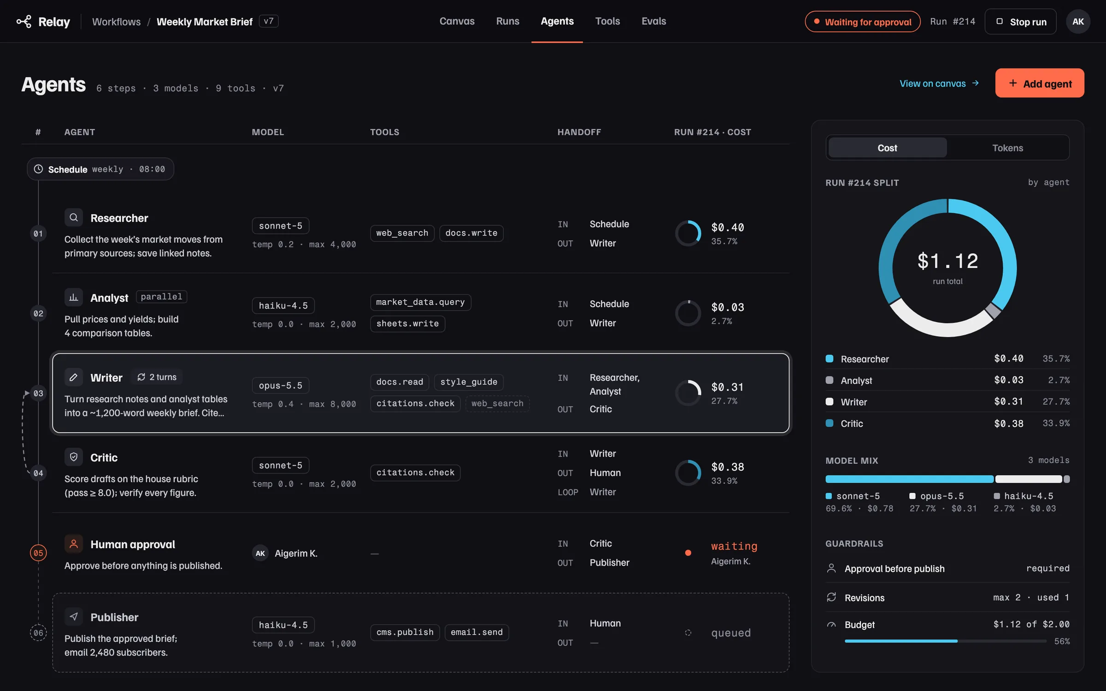The width and height of the screenshot is (1106, 691).
Task: Click the sonnet-5 segment in Model mix bar
Action: (909, 479)
